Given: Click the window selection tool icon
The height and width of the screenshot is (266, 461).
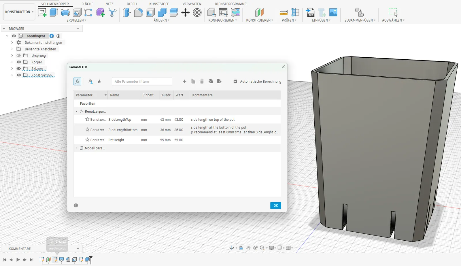Looking at the screenshot, I should click(393, 12).
